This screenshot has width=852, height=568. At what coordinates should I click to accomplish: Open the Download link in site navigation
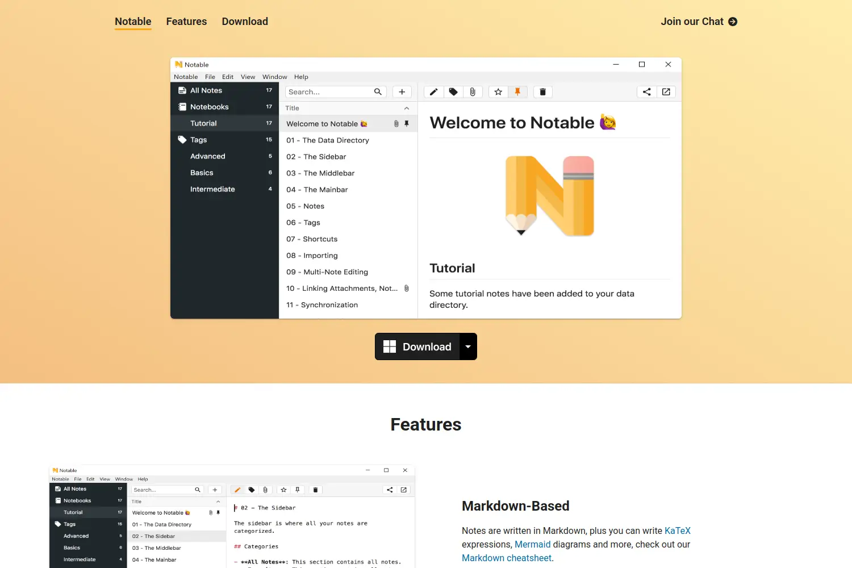coord(245,22)
